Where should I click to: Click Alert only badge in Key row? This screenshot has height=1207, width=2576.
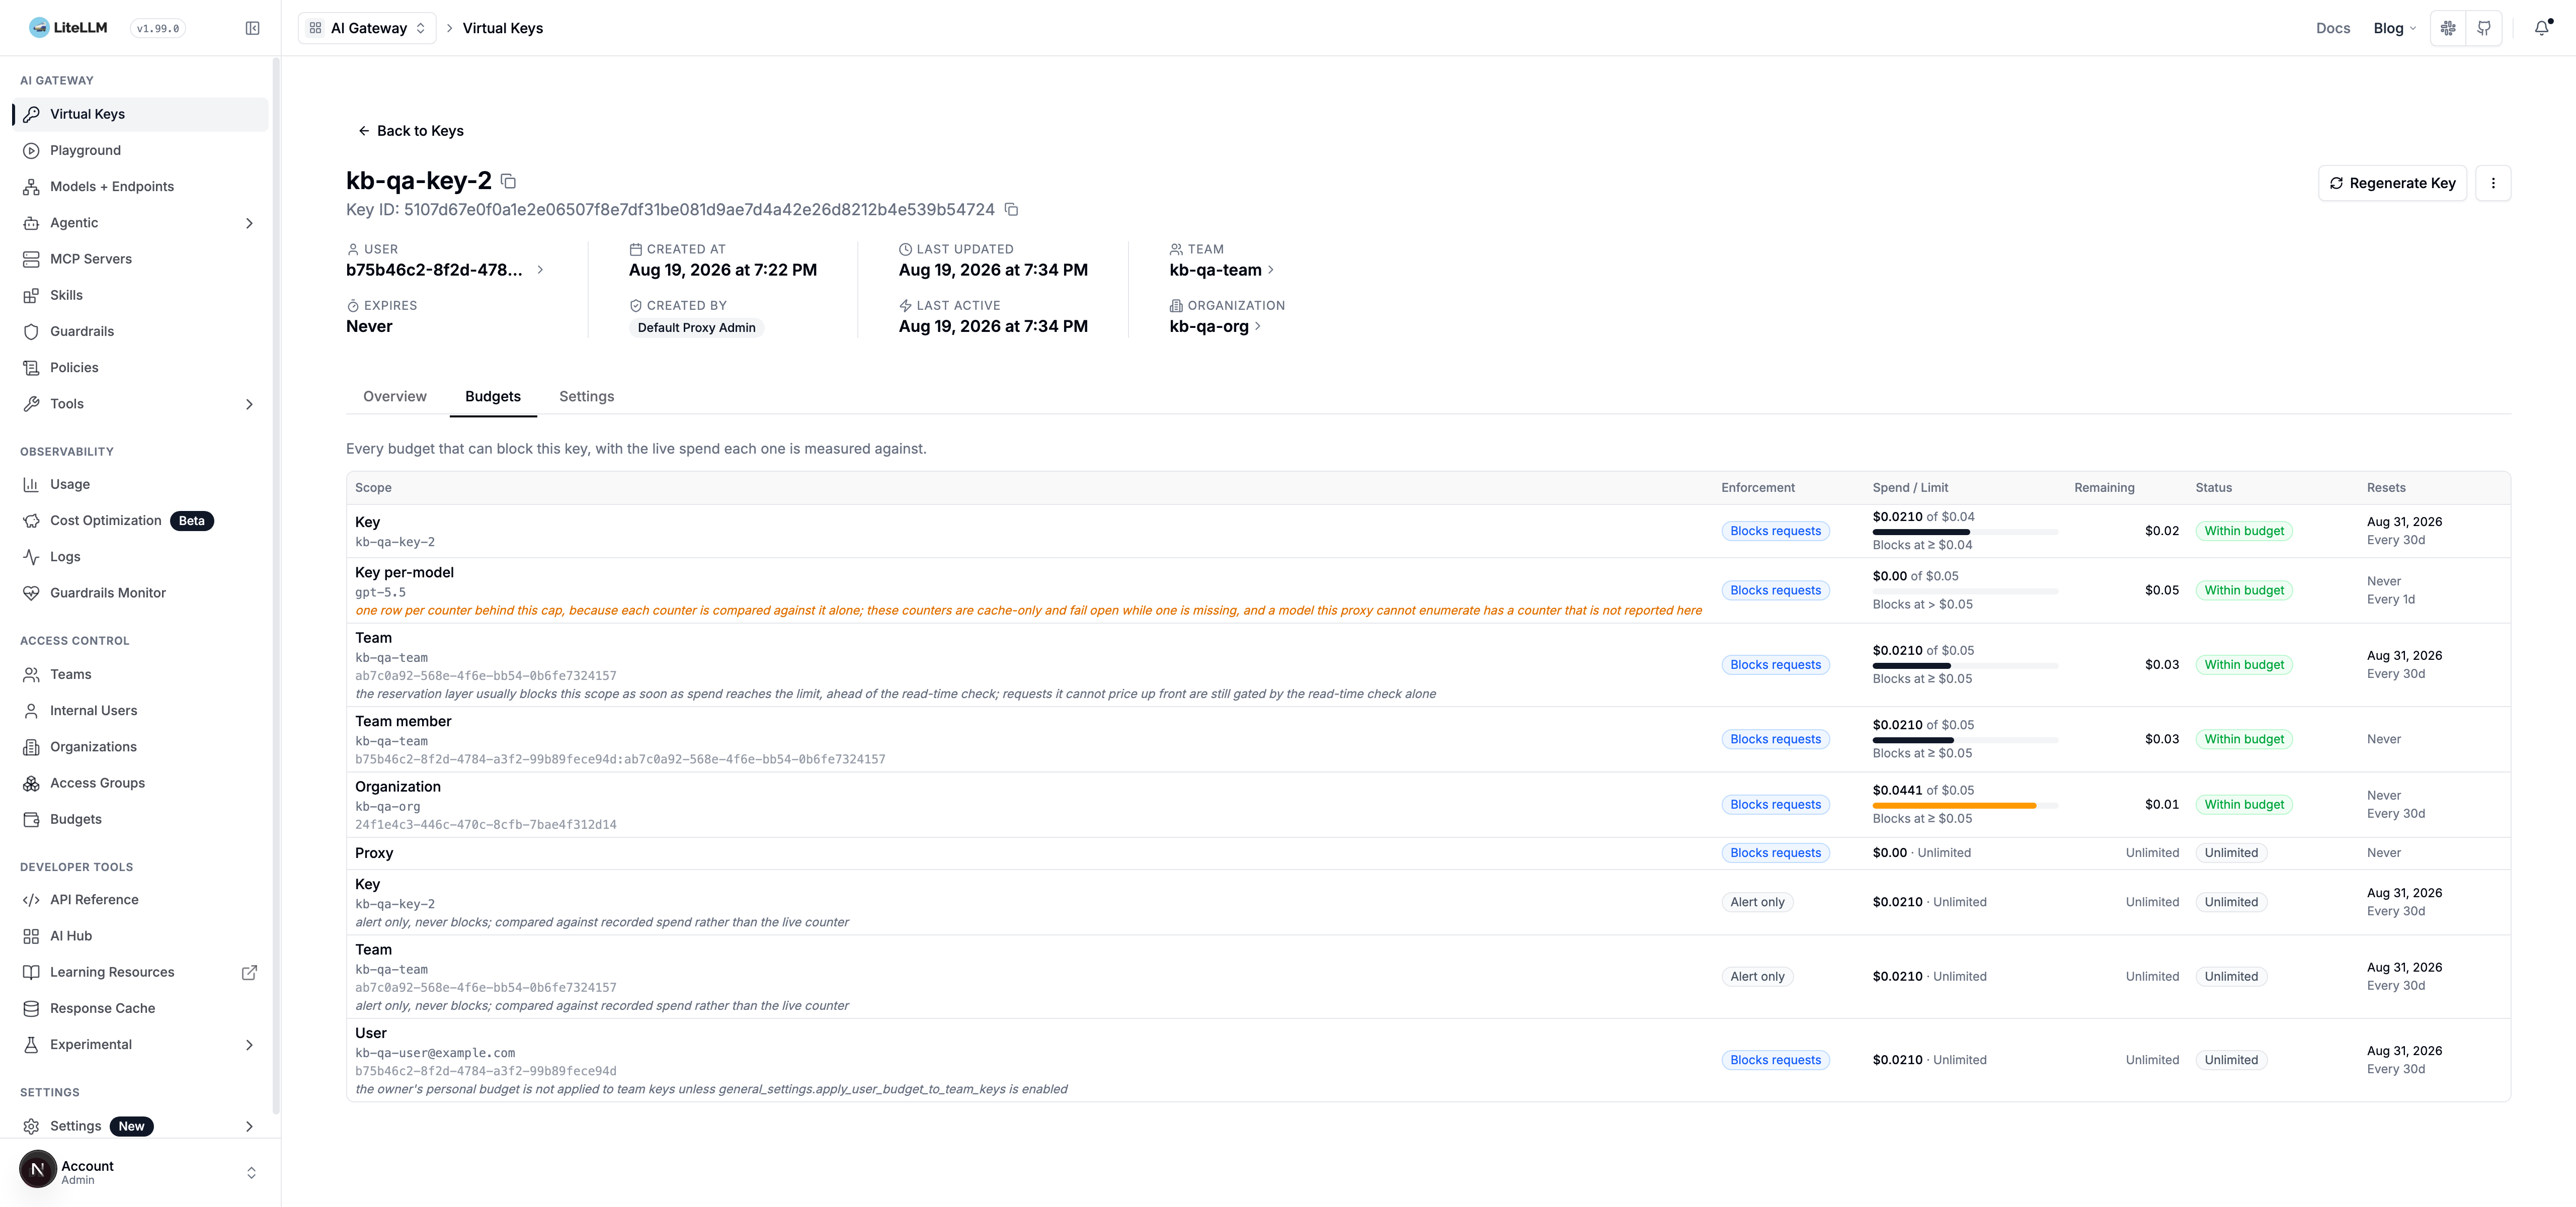[1757, 902]
